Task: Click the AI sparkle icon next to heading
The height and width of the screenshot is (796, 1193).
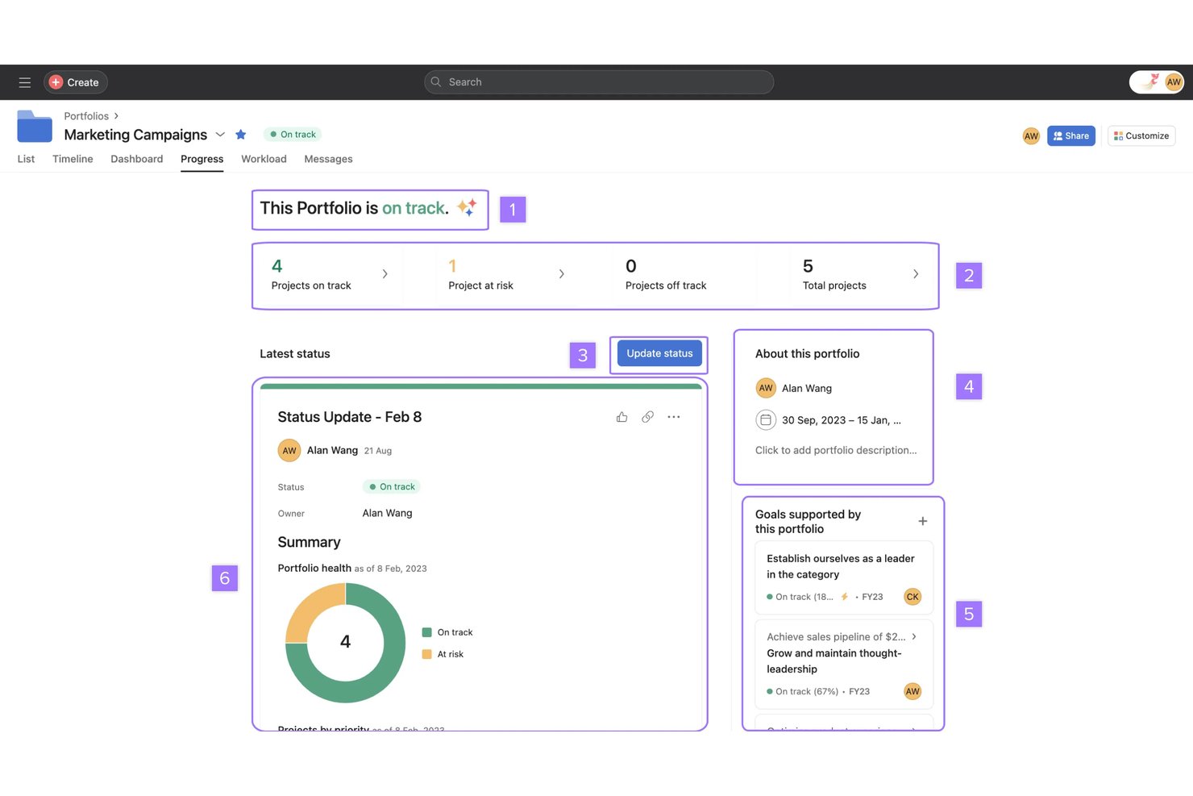Action: [467, 207]
